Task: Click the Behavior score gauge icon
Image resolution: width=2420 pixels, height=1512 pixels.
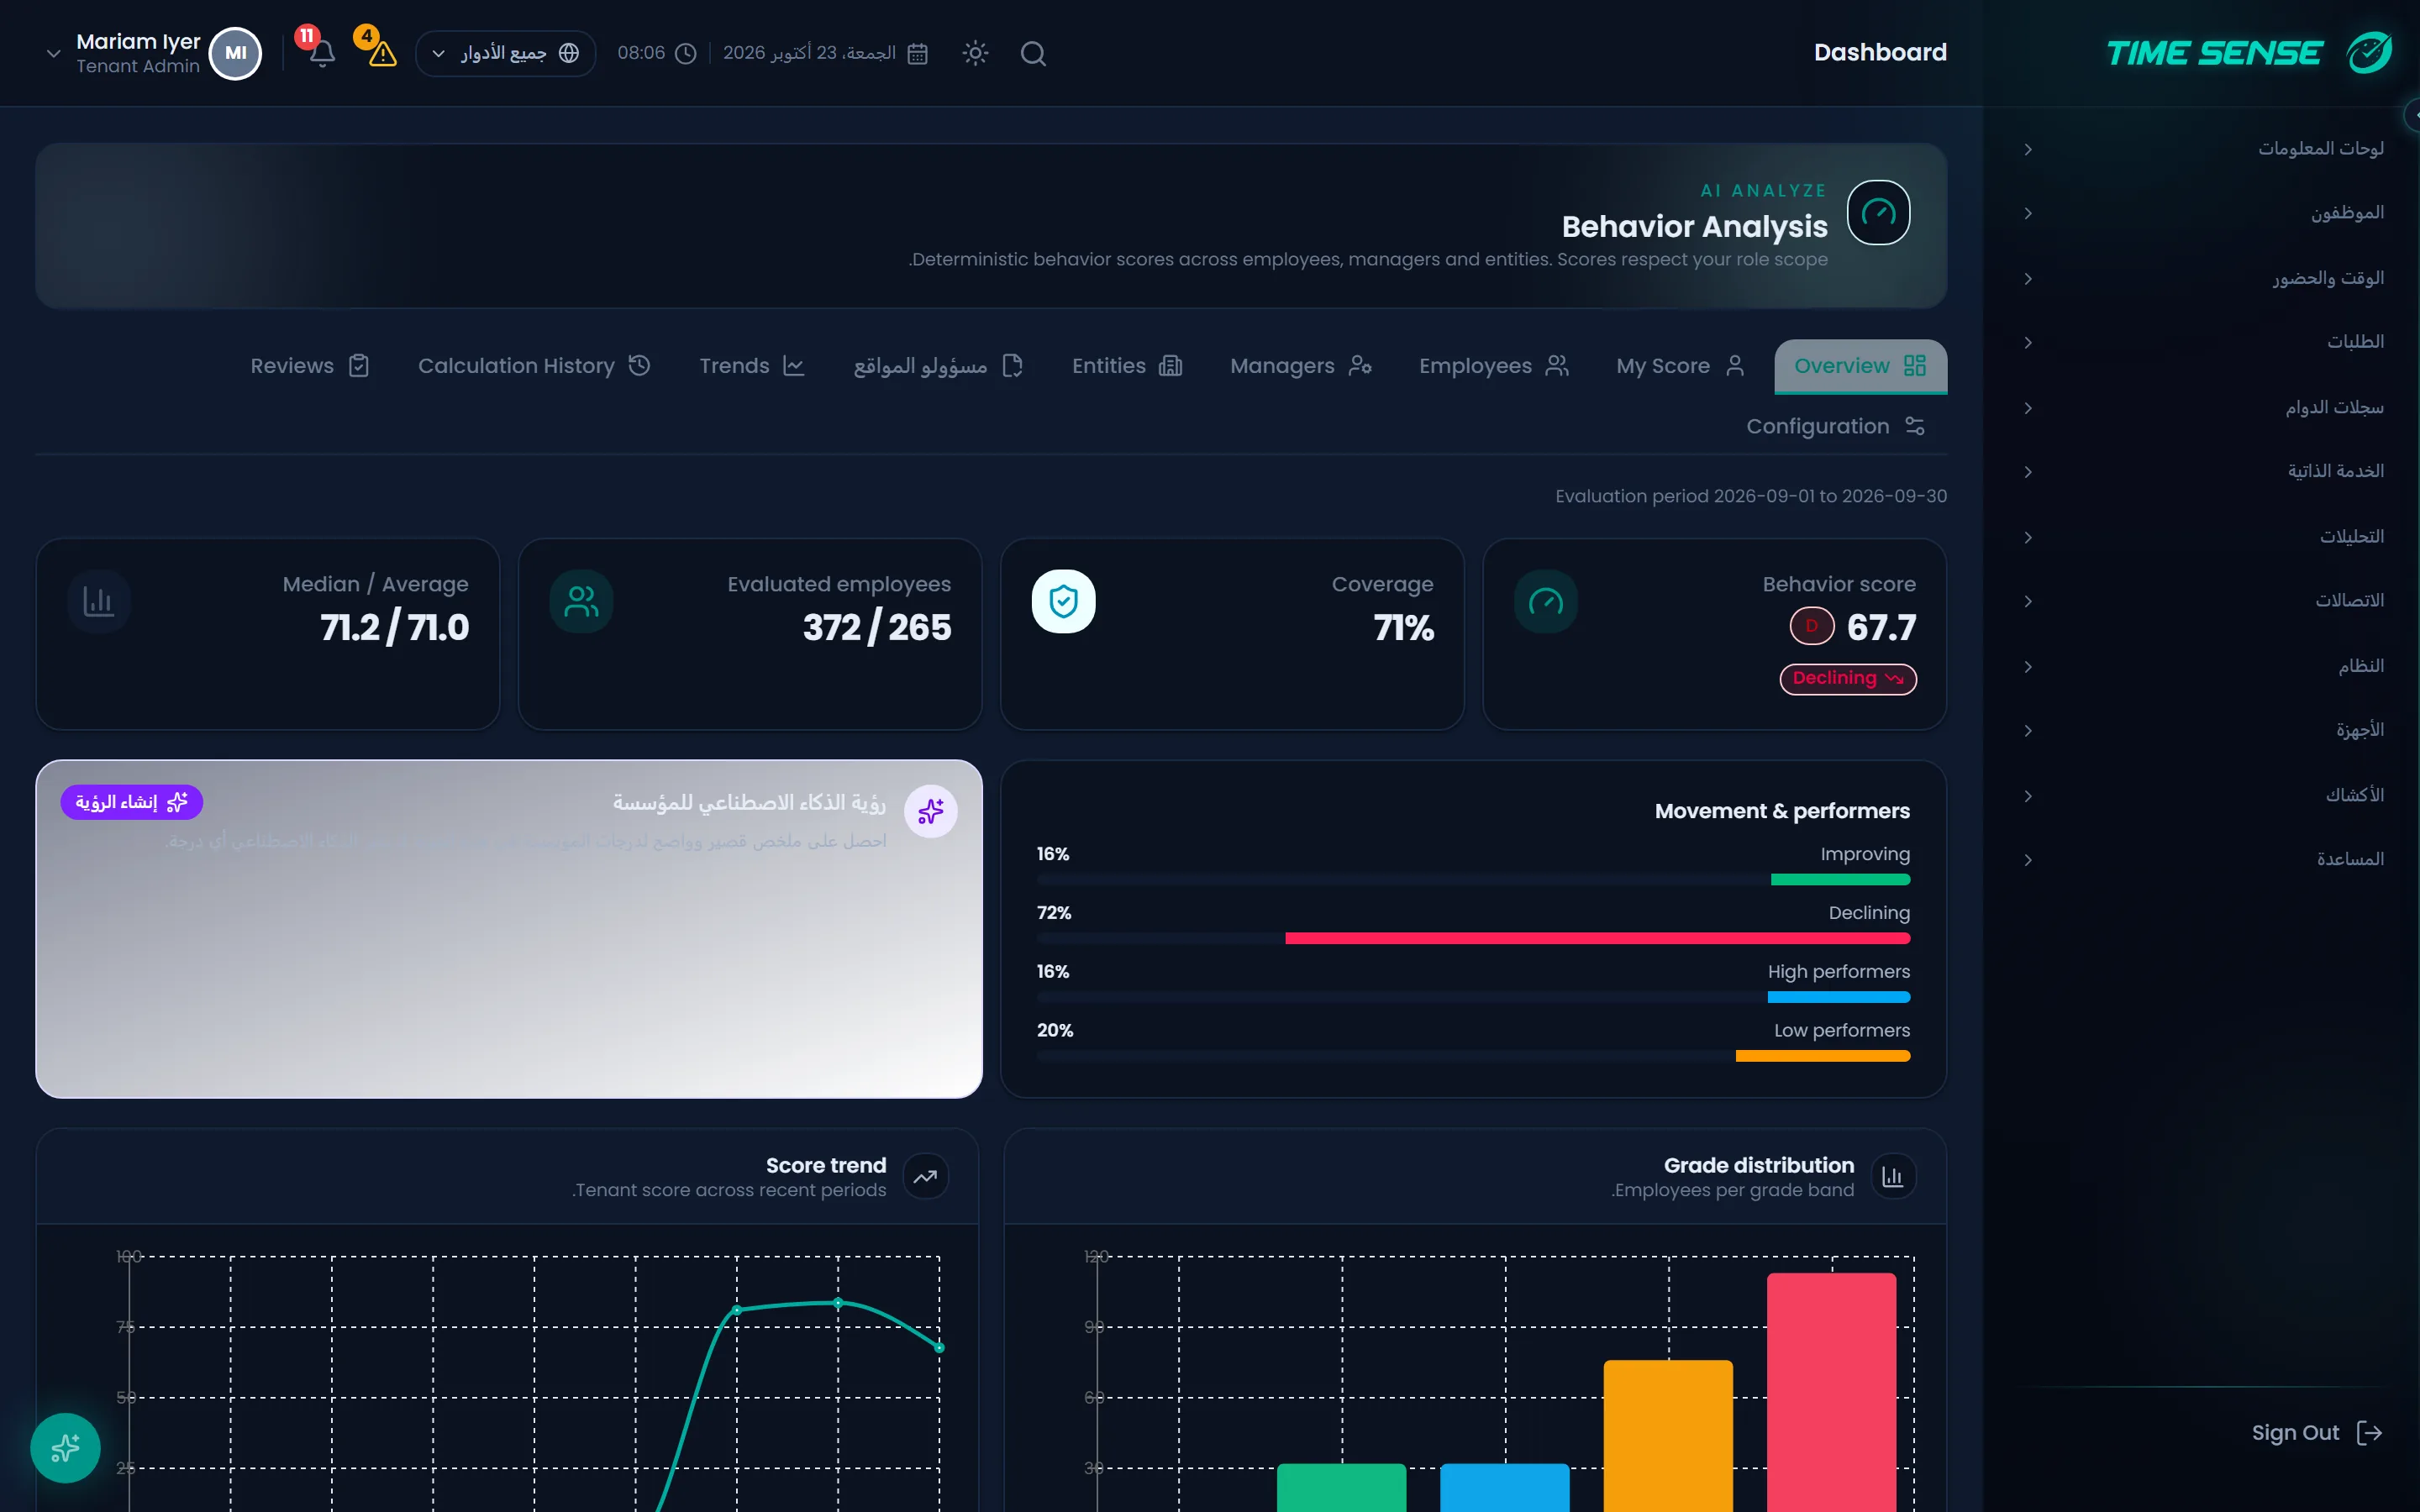Action: pyautogui.click(x=1545, y=601)
